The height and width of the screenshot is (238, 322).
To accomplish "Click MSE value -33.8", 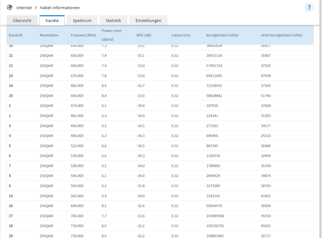I will point(141,186).
